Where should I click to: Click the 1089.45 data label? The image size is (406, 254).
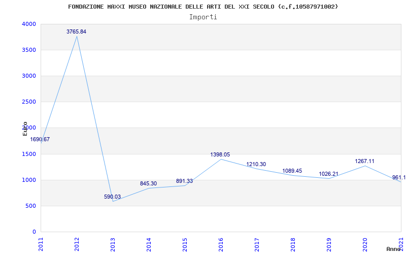pos(292,171)
